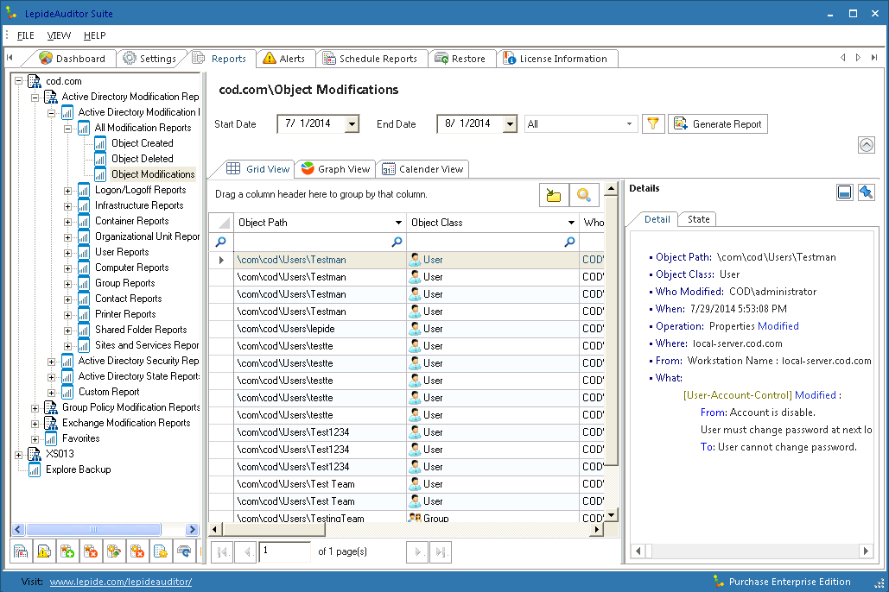This screenshot has height=592, width=889.
Task: Open the Calender View tab
Action: (x=423, y=169)
